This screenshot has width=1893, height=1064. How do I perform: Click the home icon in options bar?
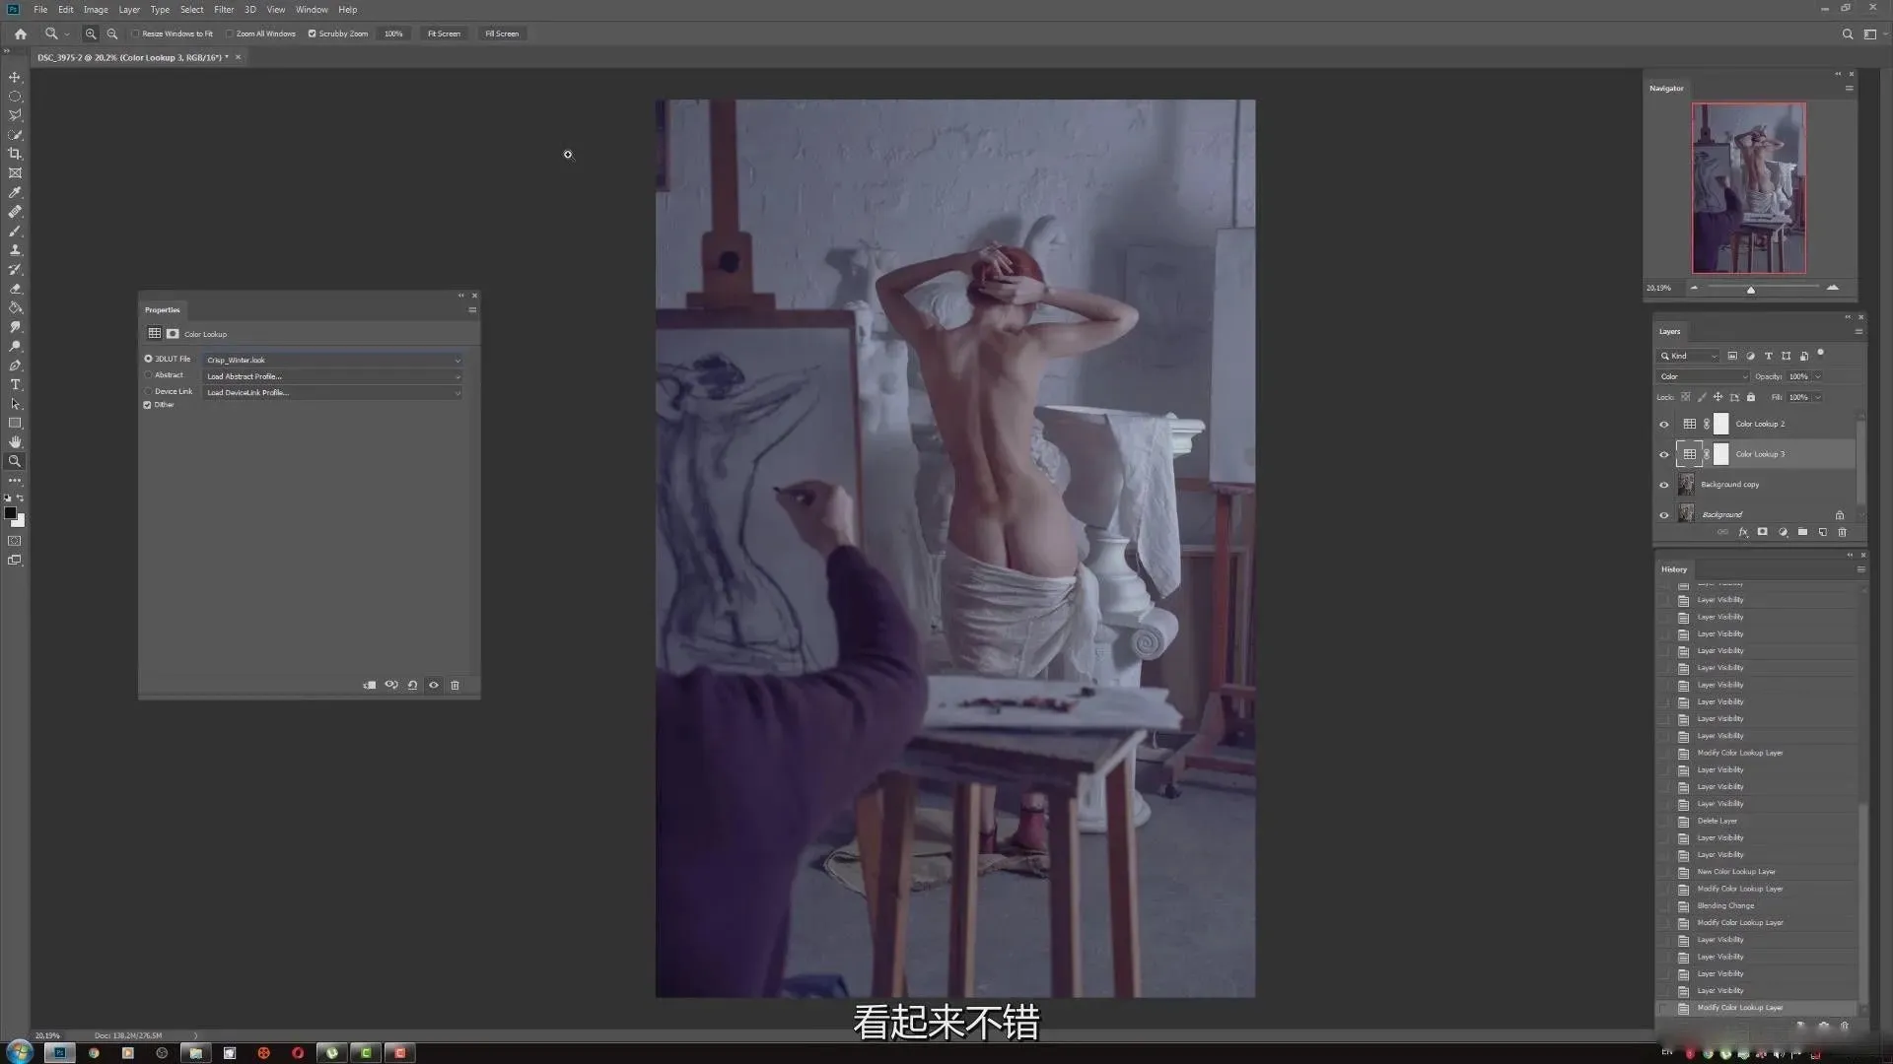[21, 33]
